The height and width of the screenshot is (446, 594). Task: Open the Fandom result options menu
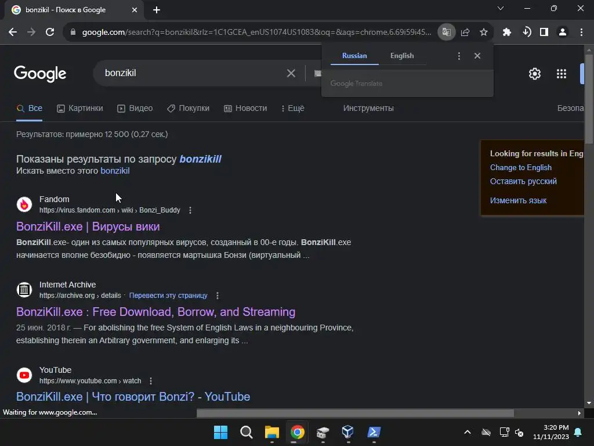click(190, 210)
